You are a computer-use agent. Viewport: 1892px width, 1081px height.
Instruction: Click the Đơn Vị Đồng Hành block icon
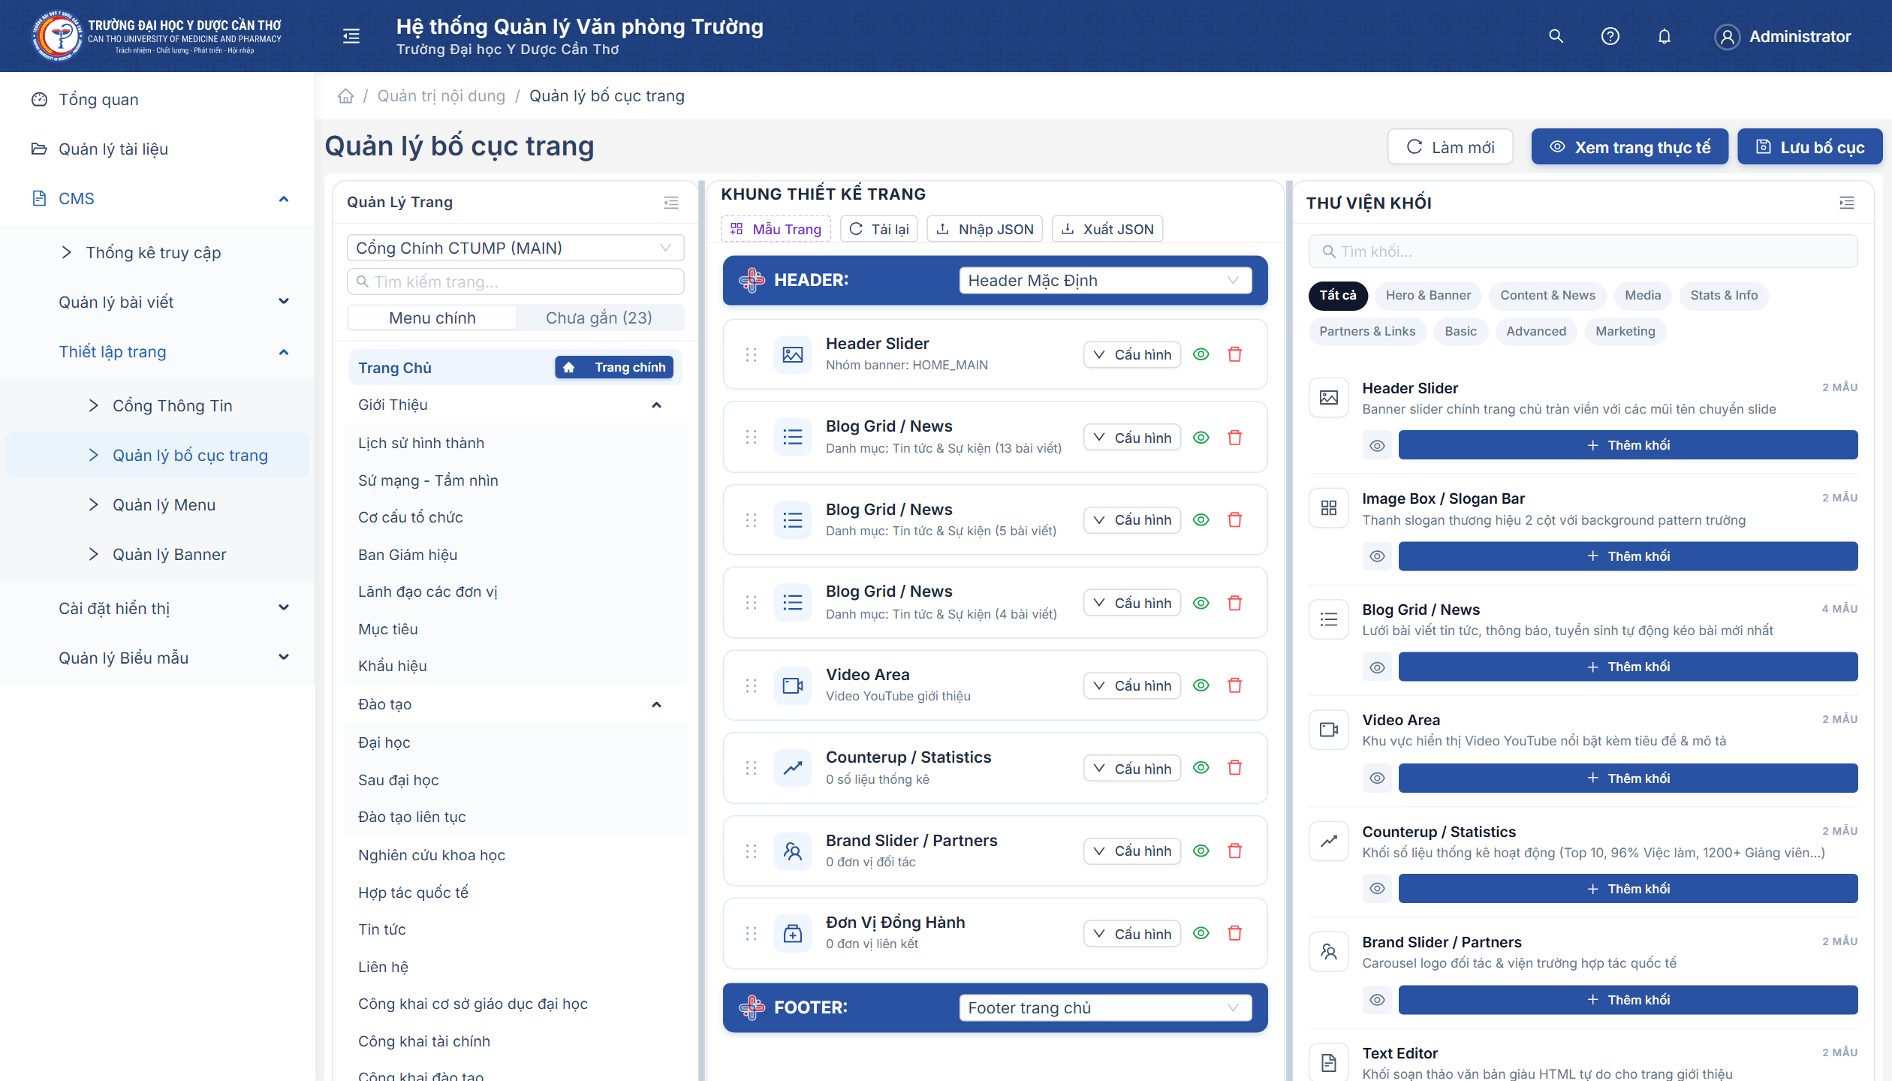click(793, 933)
